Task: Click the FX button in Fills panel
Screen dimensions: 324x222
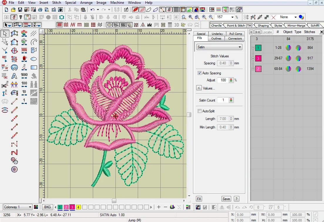Action: click(x=199, y=199)
